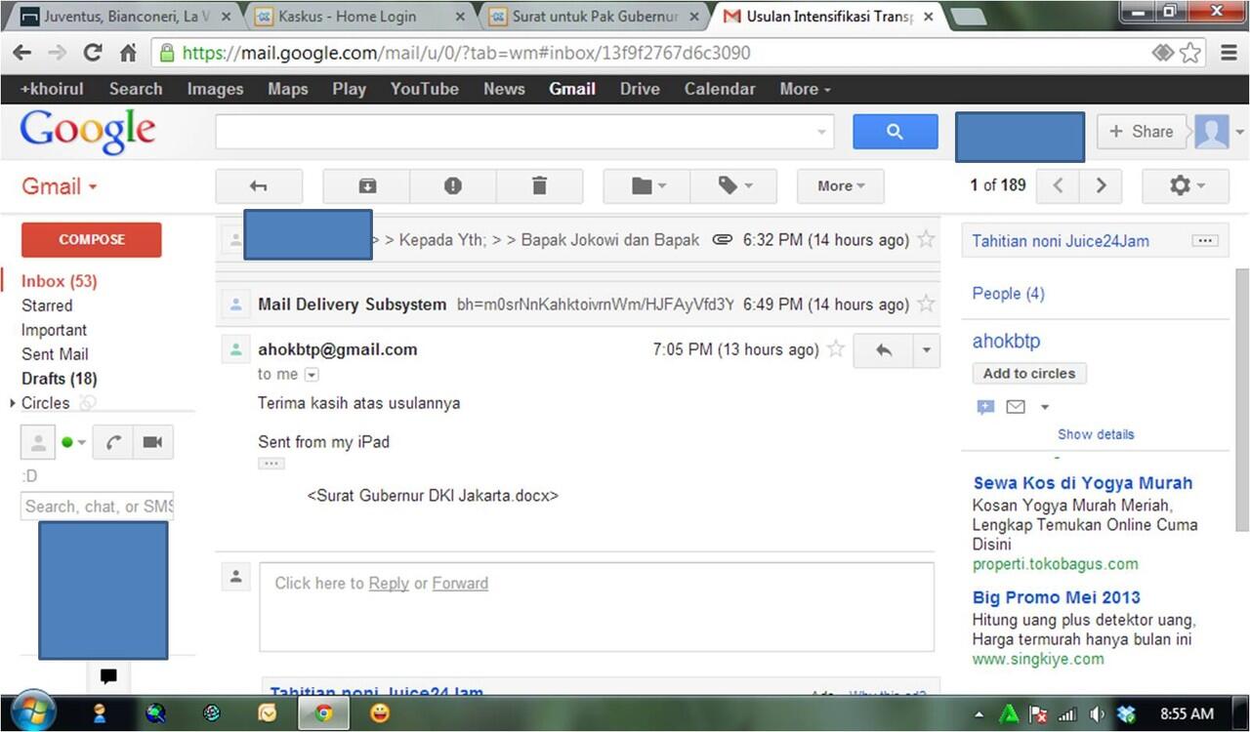Expand the People (4) section
This screenshot has height=732, width=1250.
1008,294
